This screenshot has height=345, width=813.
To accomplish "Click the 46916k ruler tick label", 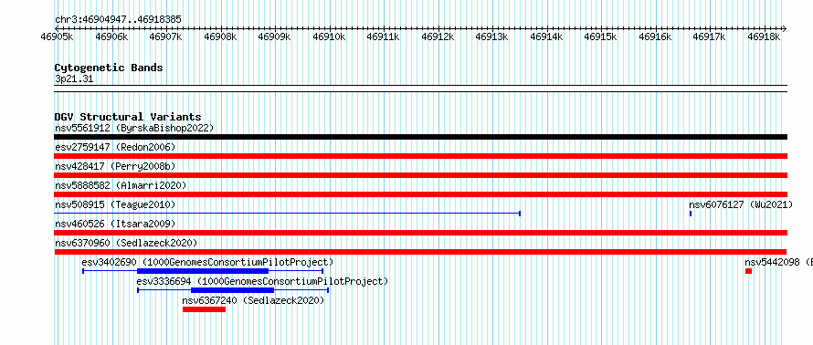I will coord(655,37).
